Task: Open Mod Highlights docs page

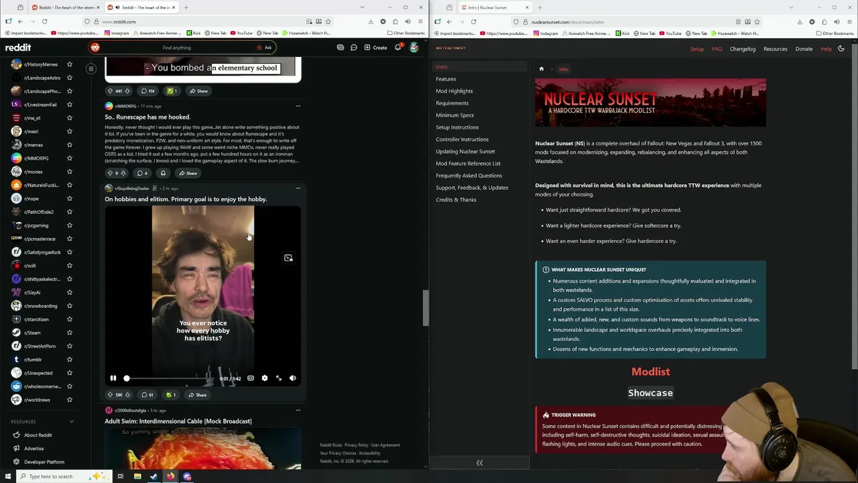Action: coord(454,91)
